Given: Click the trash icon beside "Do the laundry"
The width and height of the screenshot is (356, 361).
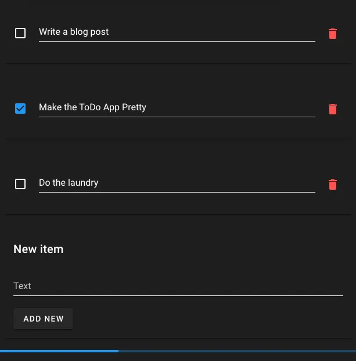Looking at the screenshot, I should click(332, 185).
